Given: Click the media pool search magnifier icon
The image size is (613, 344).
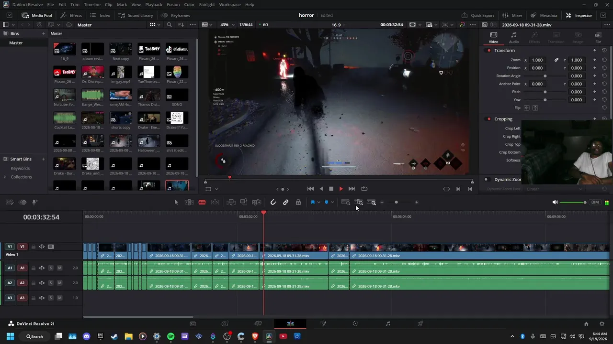Looking at the screenshot, I should point(169,25).
